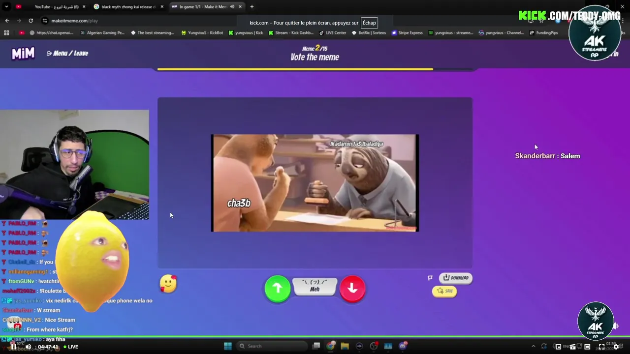
Task: Close the YouTube tab
Action: click(x=84, y=7)
